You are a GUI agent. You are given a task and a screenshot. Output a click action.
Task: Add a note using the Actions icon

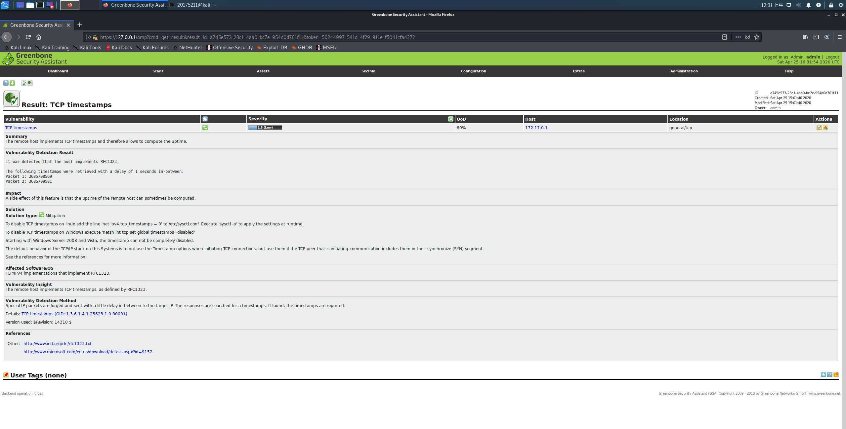[819, 128]
